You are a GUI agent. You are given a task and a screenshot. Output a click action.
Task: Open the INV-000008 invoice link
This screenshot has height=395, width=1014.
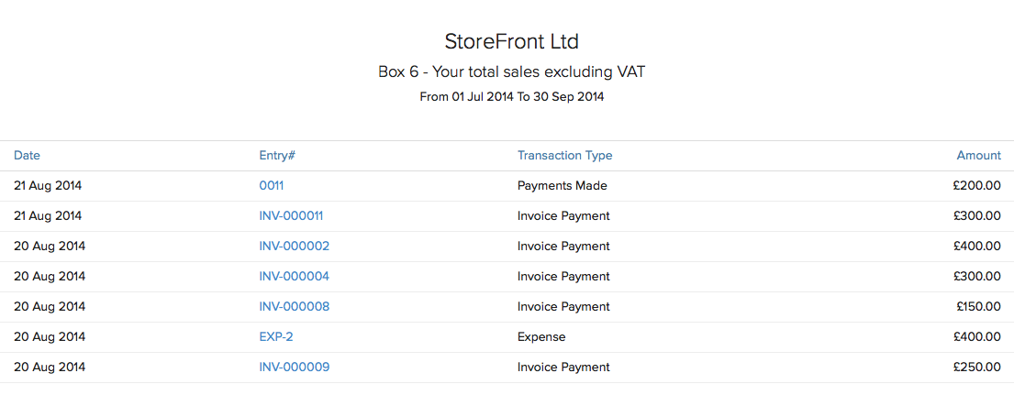294,307
